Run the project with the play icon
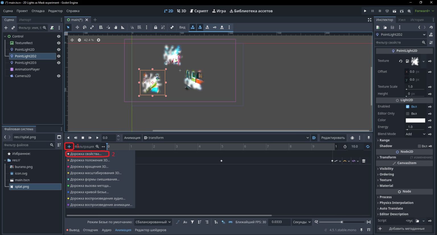Image resolution: width=437 pixels, height=235 pixels. click(x=365, y=11)
